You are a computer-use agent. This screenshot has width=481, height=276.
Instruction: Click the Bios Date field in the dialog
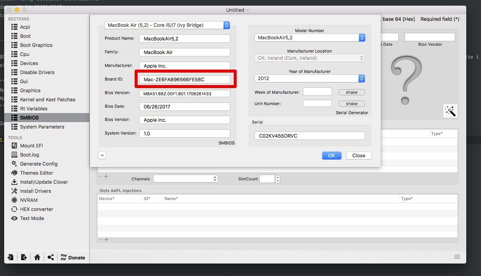tap(185, 107)
